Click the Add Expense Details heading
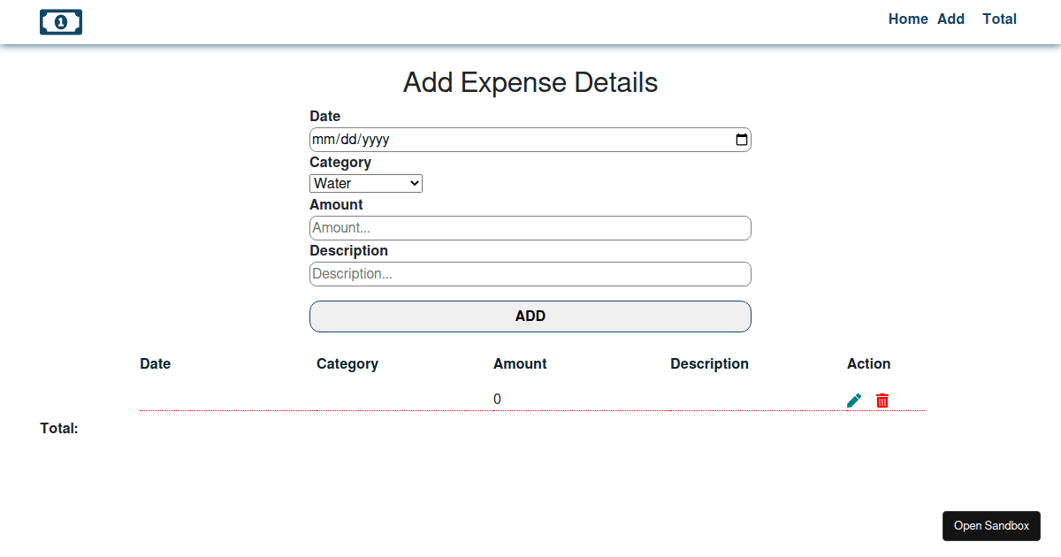This screenshot has width=1061, height=557. click(530, 82)
